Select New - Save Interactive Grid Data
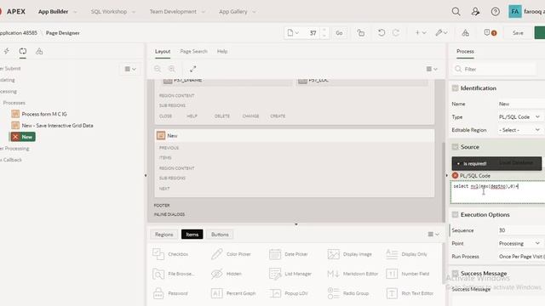The height and width of the screenshot is (306, 545). tap(52, 125)
